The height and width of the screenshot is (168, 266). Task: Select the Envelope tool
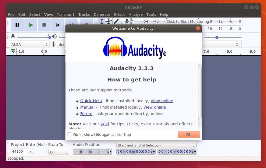(x=108, y=22)
